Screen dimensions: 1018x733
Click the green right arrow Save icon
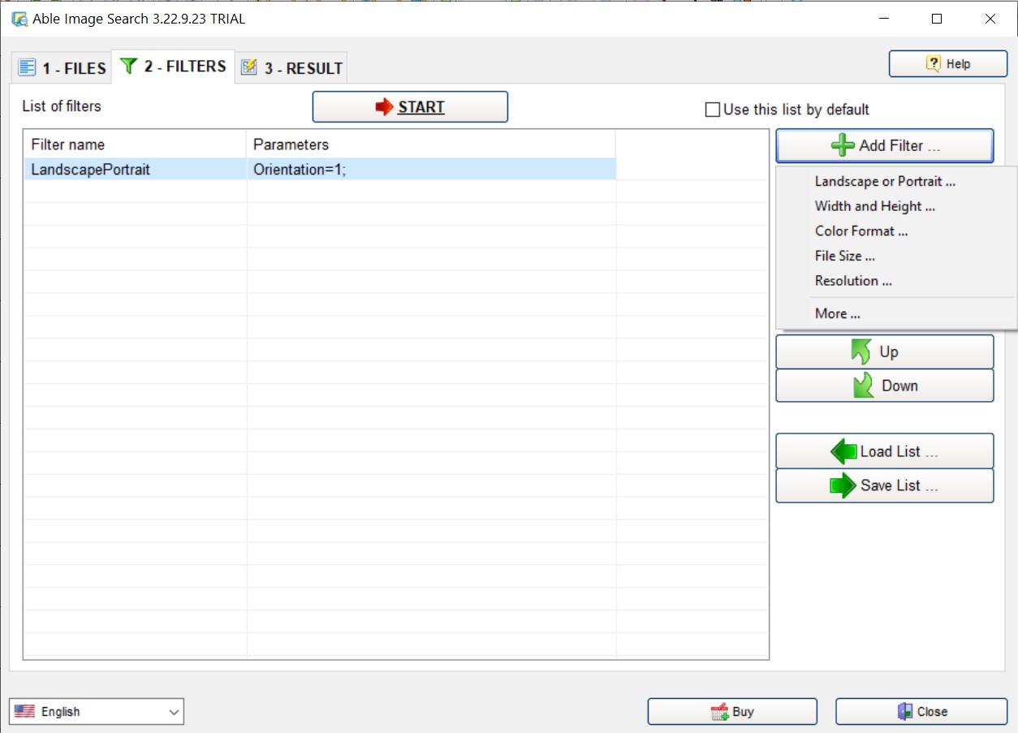(x=843, y=485)
